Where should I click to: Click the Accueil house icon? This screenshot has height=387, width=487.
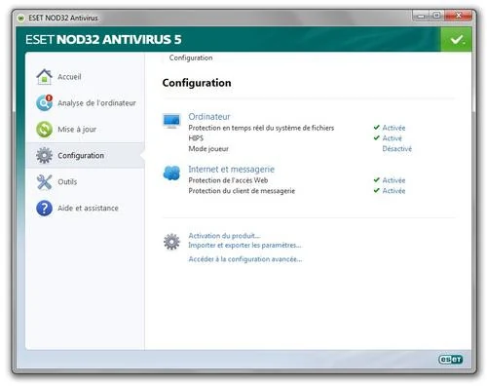coord(44,77)
